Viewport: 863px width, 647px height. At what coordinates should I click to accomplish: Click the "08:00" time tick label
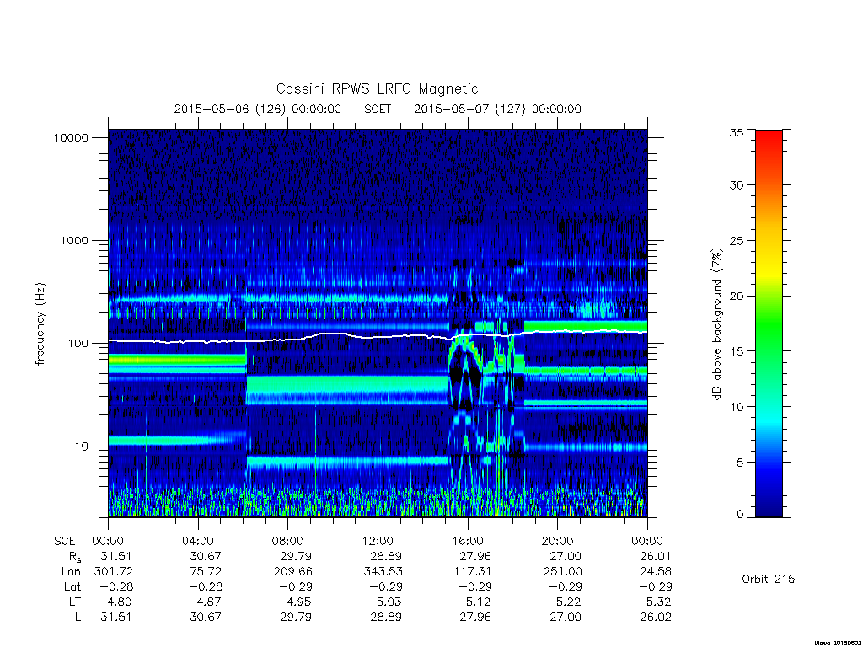(287, 542)
